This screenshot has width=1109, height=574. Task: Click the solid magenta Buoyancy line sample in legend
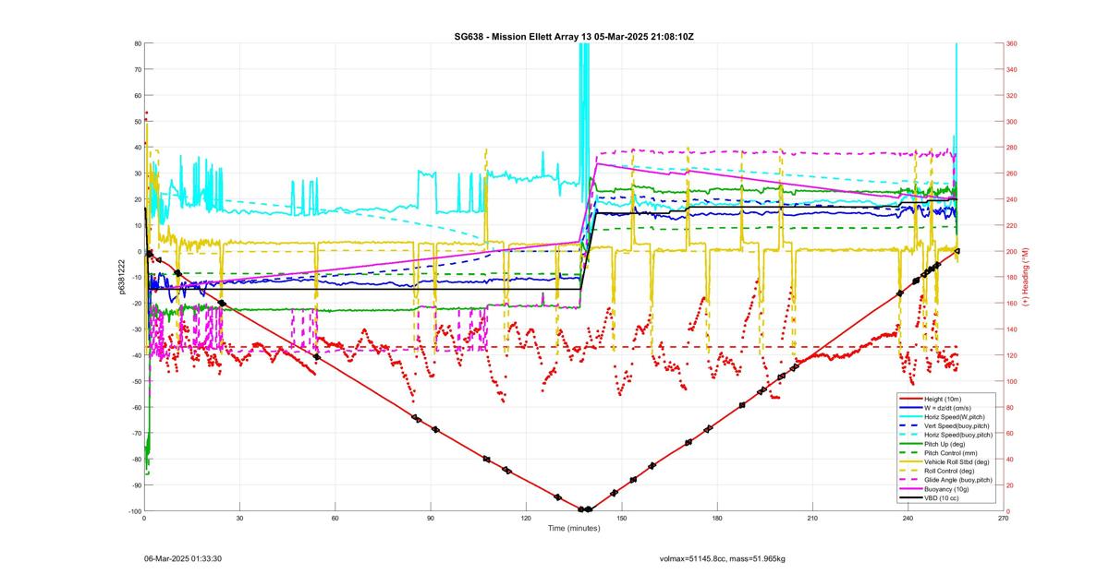[x=909, y=488]
